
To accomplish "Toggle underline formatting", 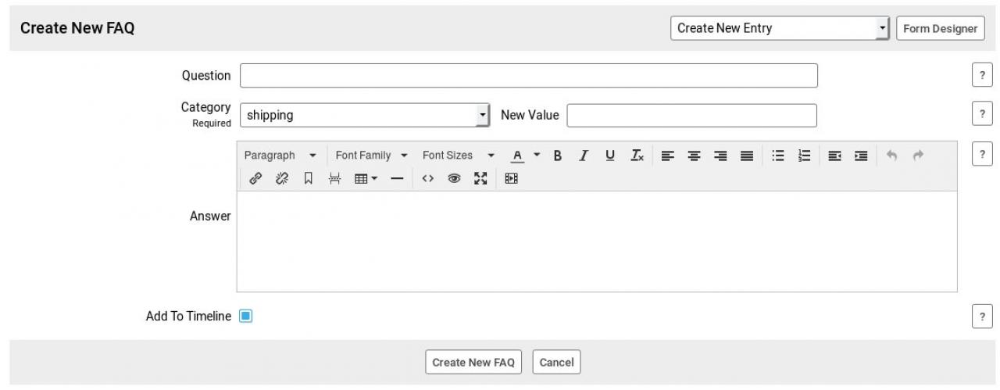I will (610, 156).
